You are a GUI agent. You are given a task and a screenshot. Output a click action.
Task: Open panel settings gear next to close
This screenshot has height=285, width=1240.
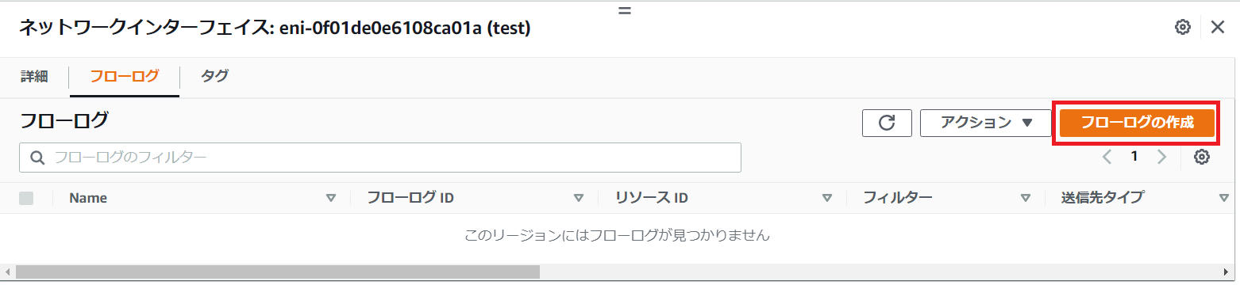pyautogui.click(x=1182, y=28)
